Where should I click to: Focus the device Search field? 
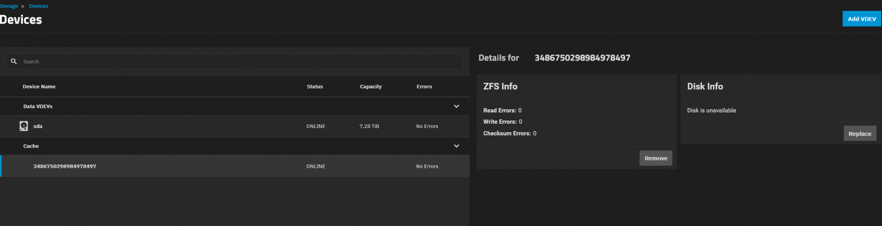234,61
